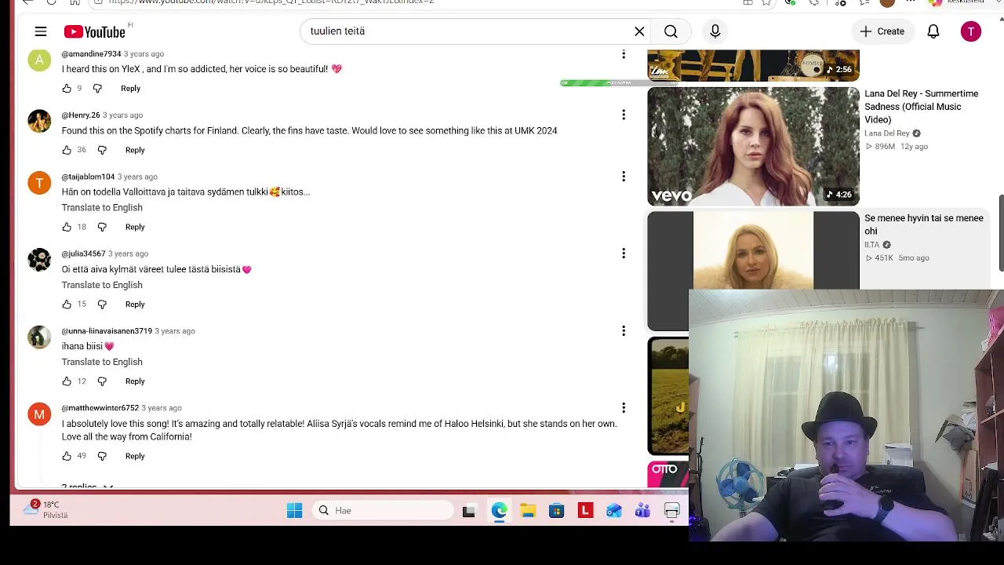
Task: Open the Create button menu
Action: pyautogui.click(x=882, y=31)
